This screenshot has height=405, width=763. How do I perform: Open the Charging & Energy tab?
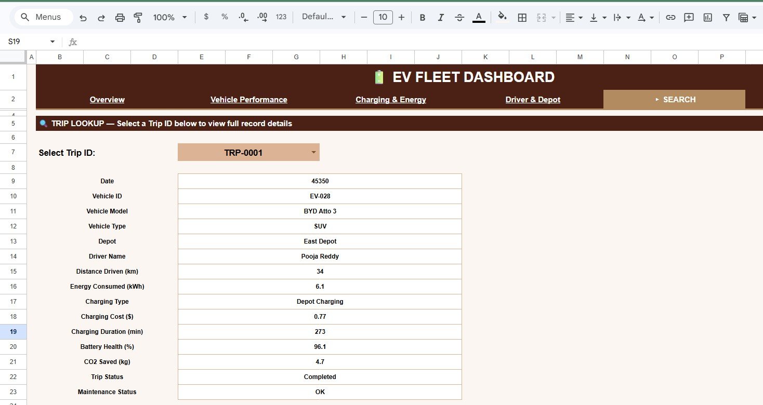point(391,100)
